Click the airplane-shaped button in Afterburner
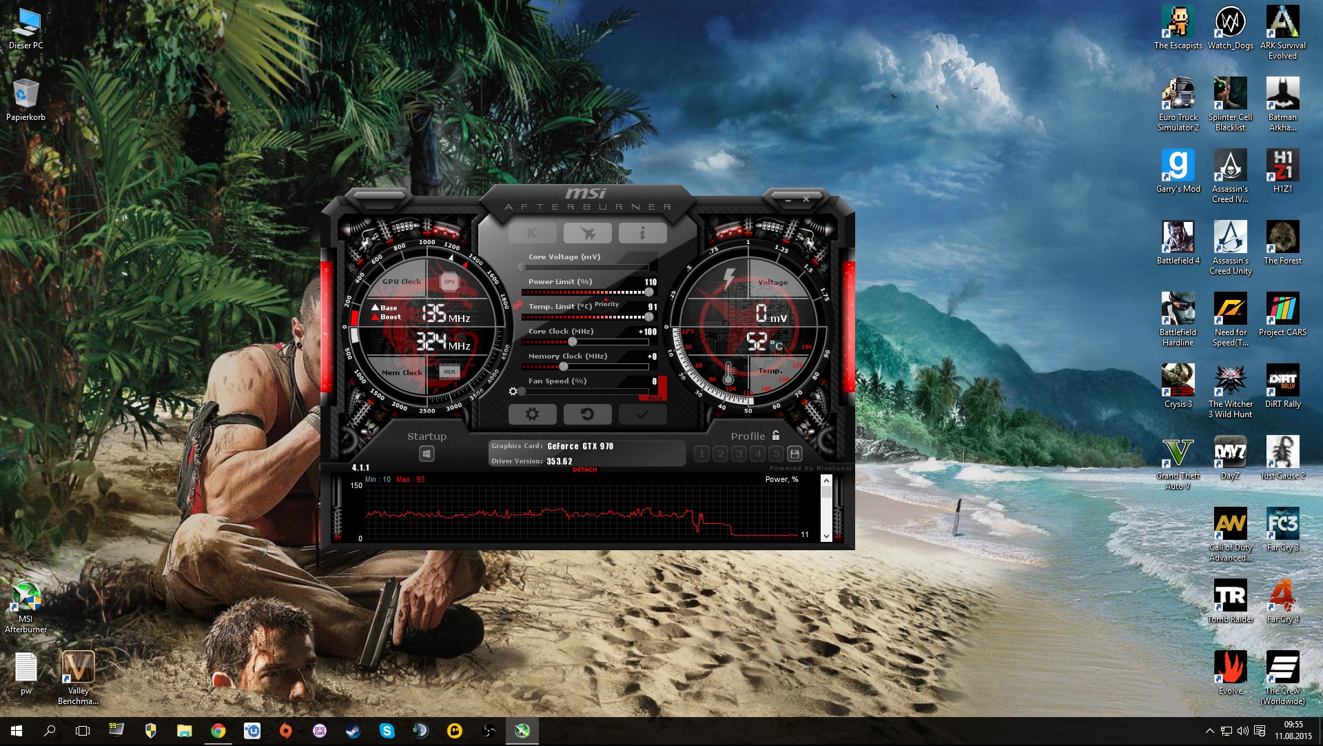 (587, 233)
